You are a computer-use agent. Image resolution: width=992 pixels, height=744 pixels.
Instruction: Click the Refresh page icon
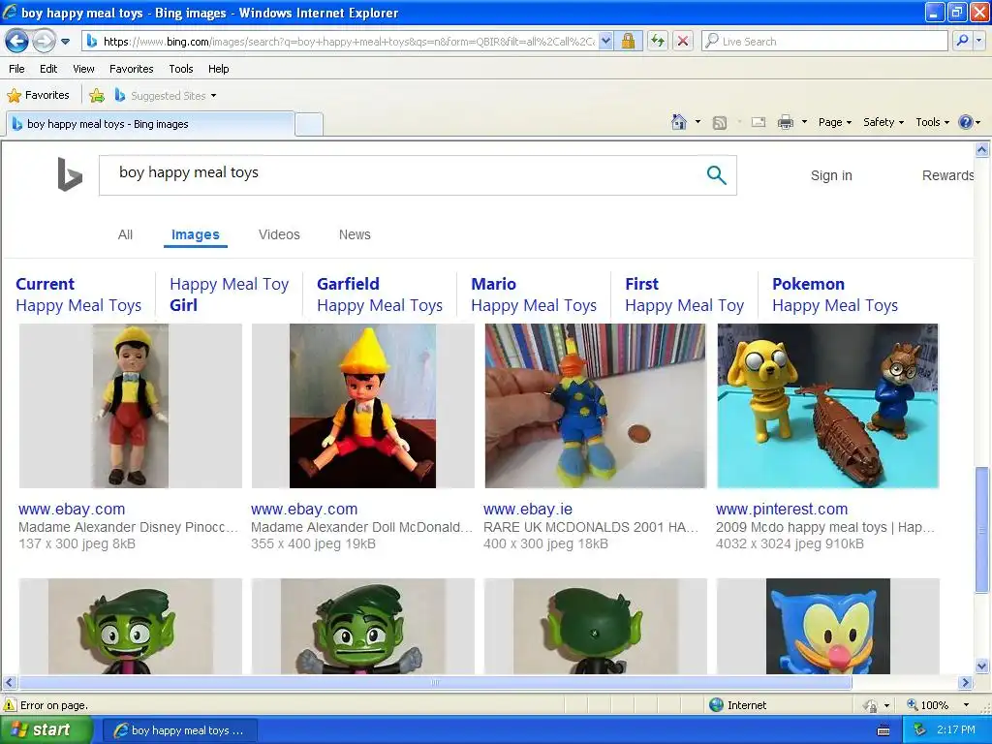658,41
